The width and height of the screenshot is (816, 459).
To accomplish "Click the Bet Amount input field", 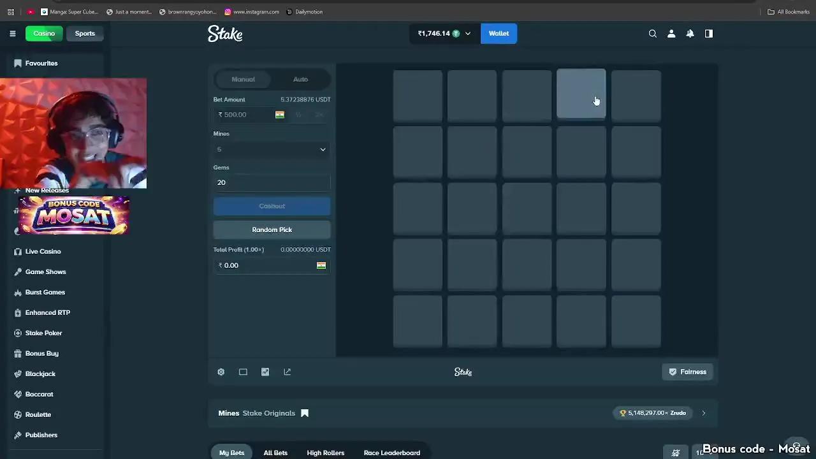I will point(245,115).
